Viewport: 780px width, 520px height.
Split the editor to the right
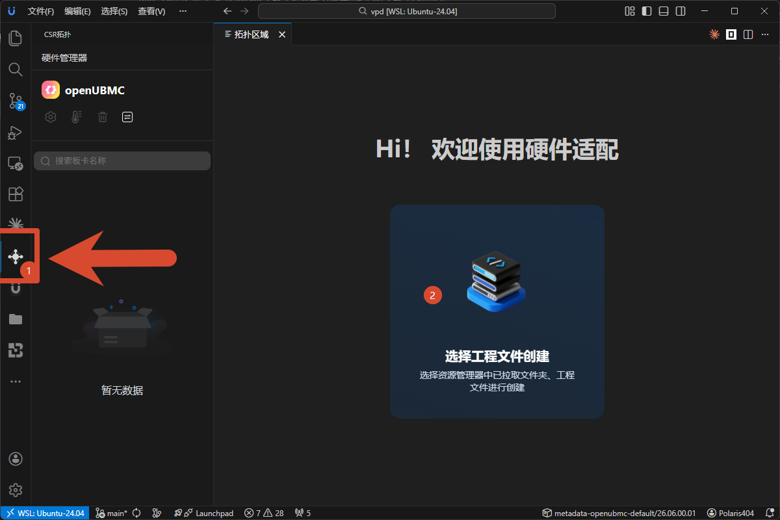[x=748, y=34]
